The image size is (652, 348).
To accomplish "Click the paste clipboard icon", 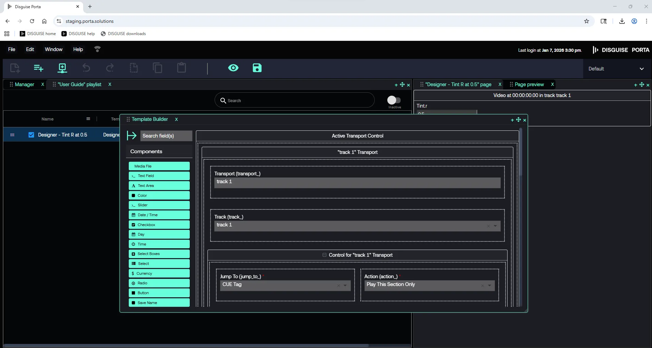I will 182,68.
